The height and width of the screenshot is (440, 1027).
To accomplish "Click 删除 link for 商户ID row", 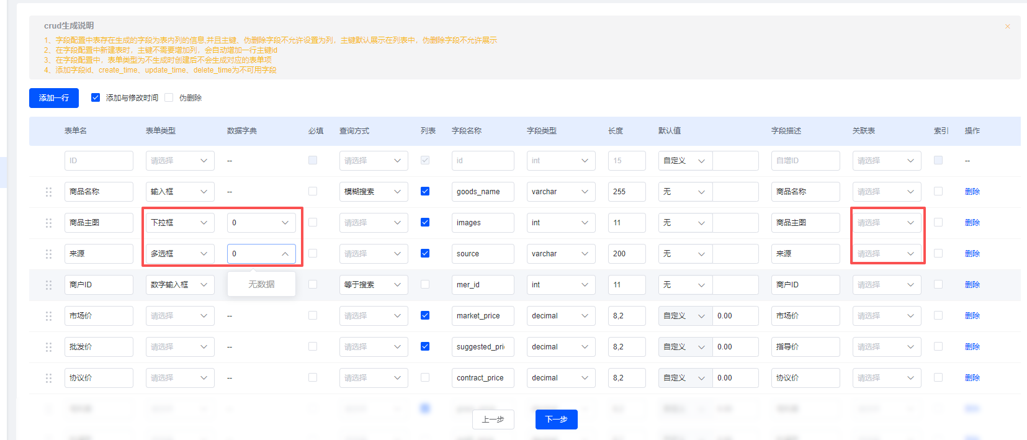I will tap(972, 285).
